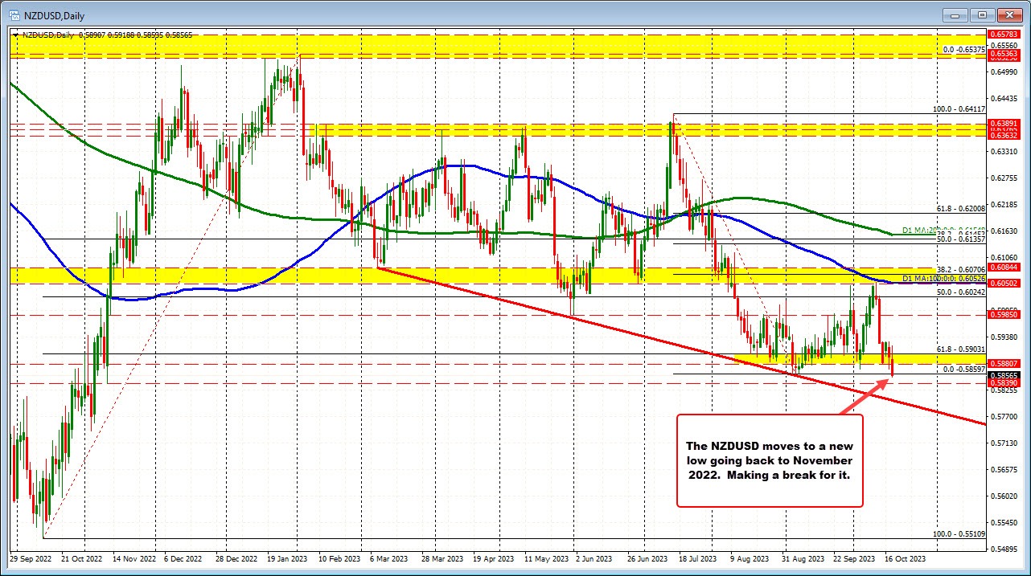The height and width of the screenshot is (576, 1031).
Task: Click the red 0.65783 price label on the axis
Action: (1004, 35)
